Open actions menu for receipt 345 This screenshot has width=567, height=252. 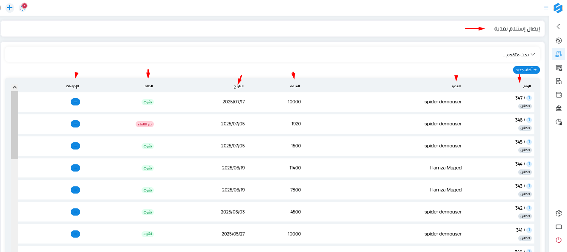(75, 146)
